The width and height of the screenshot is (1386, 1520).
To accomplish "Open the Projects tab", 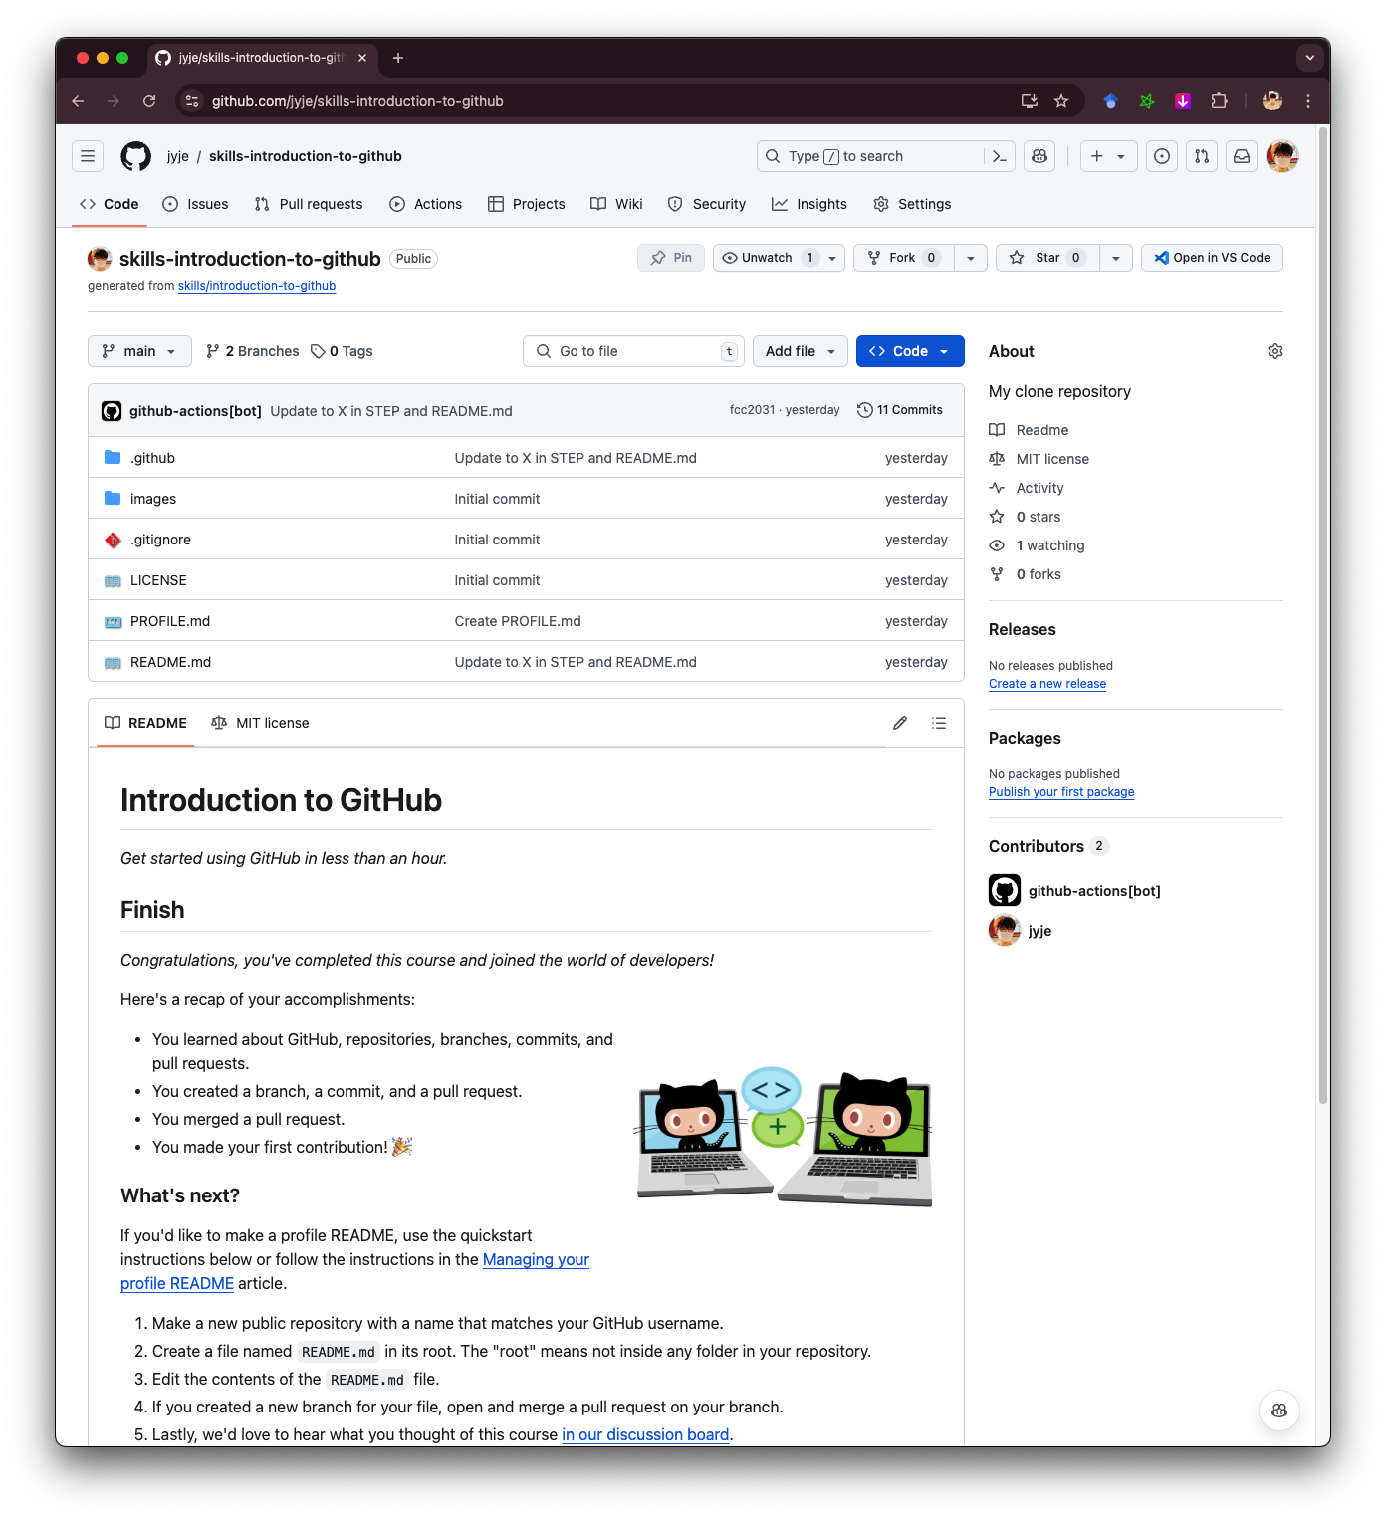I will click(527, 204).
